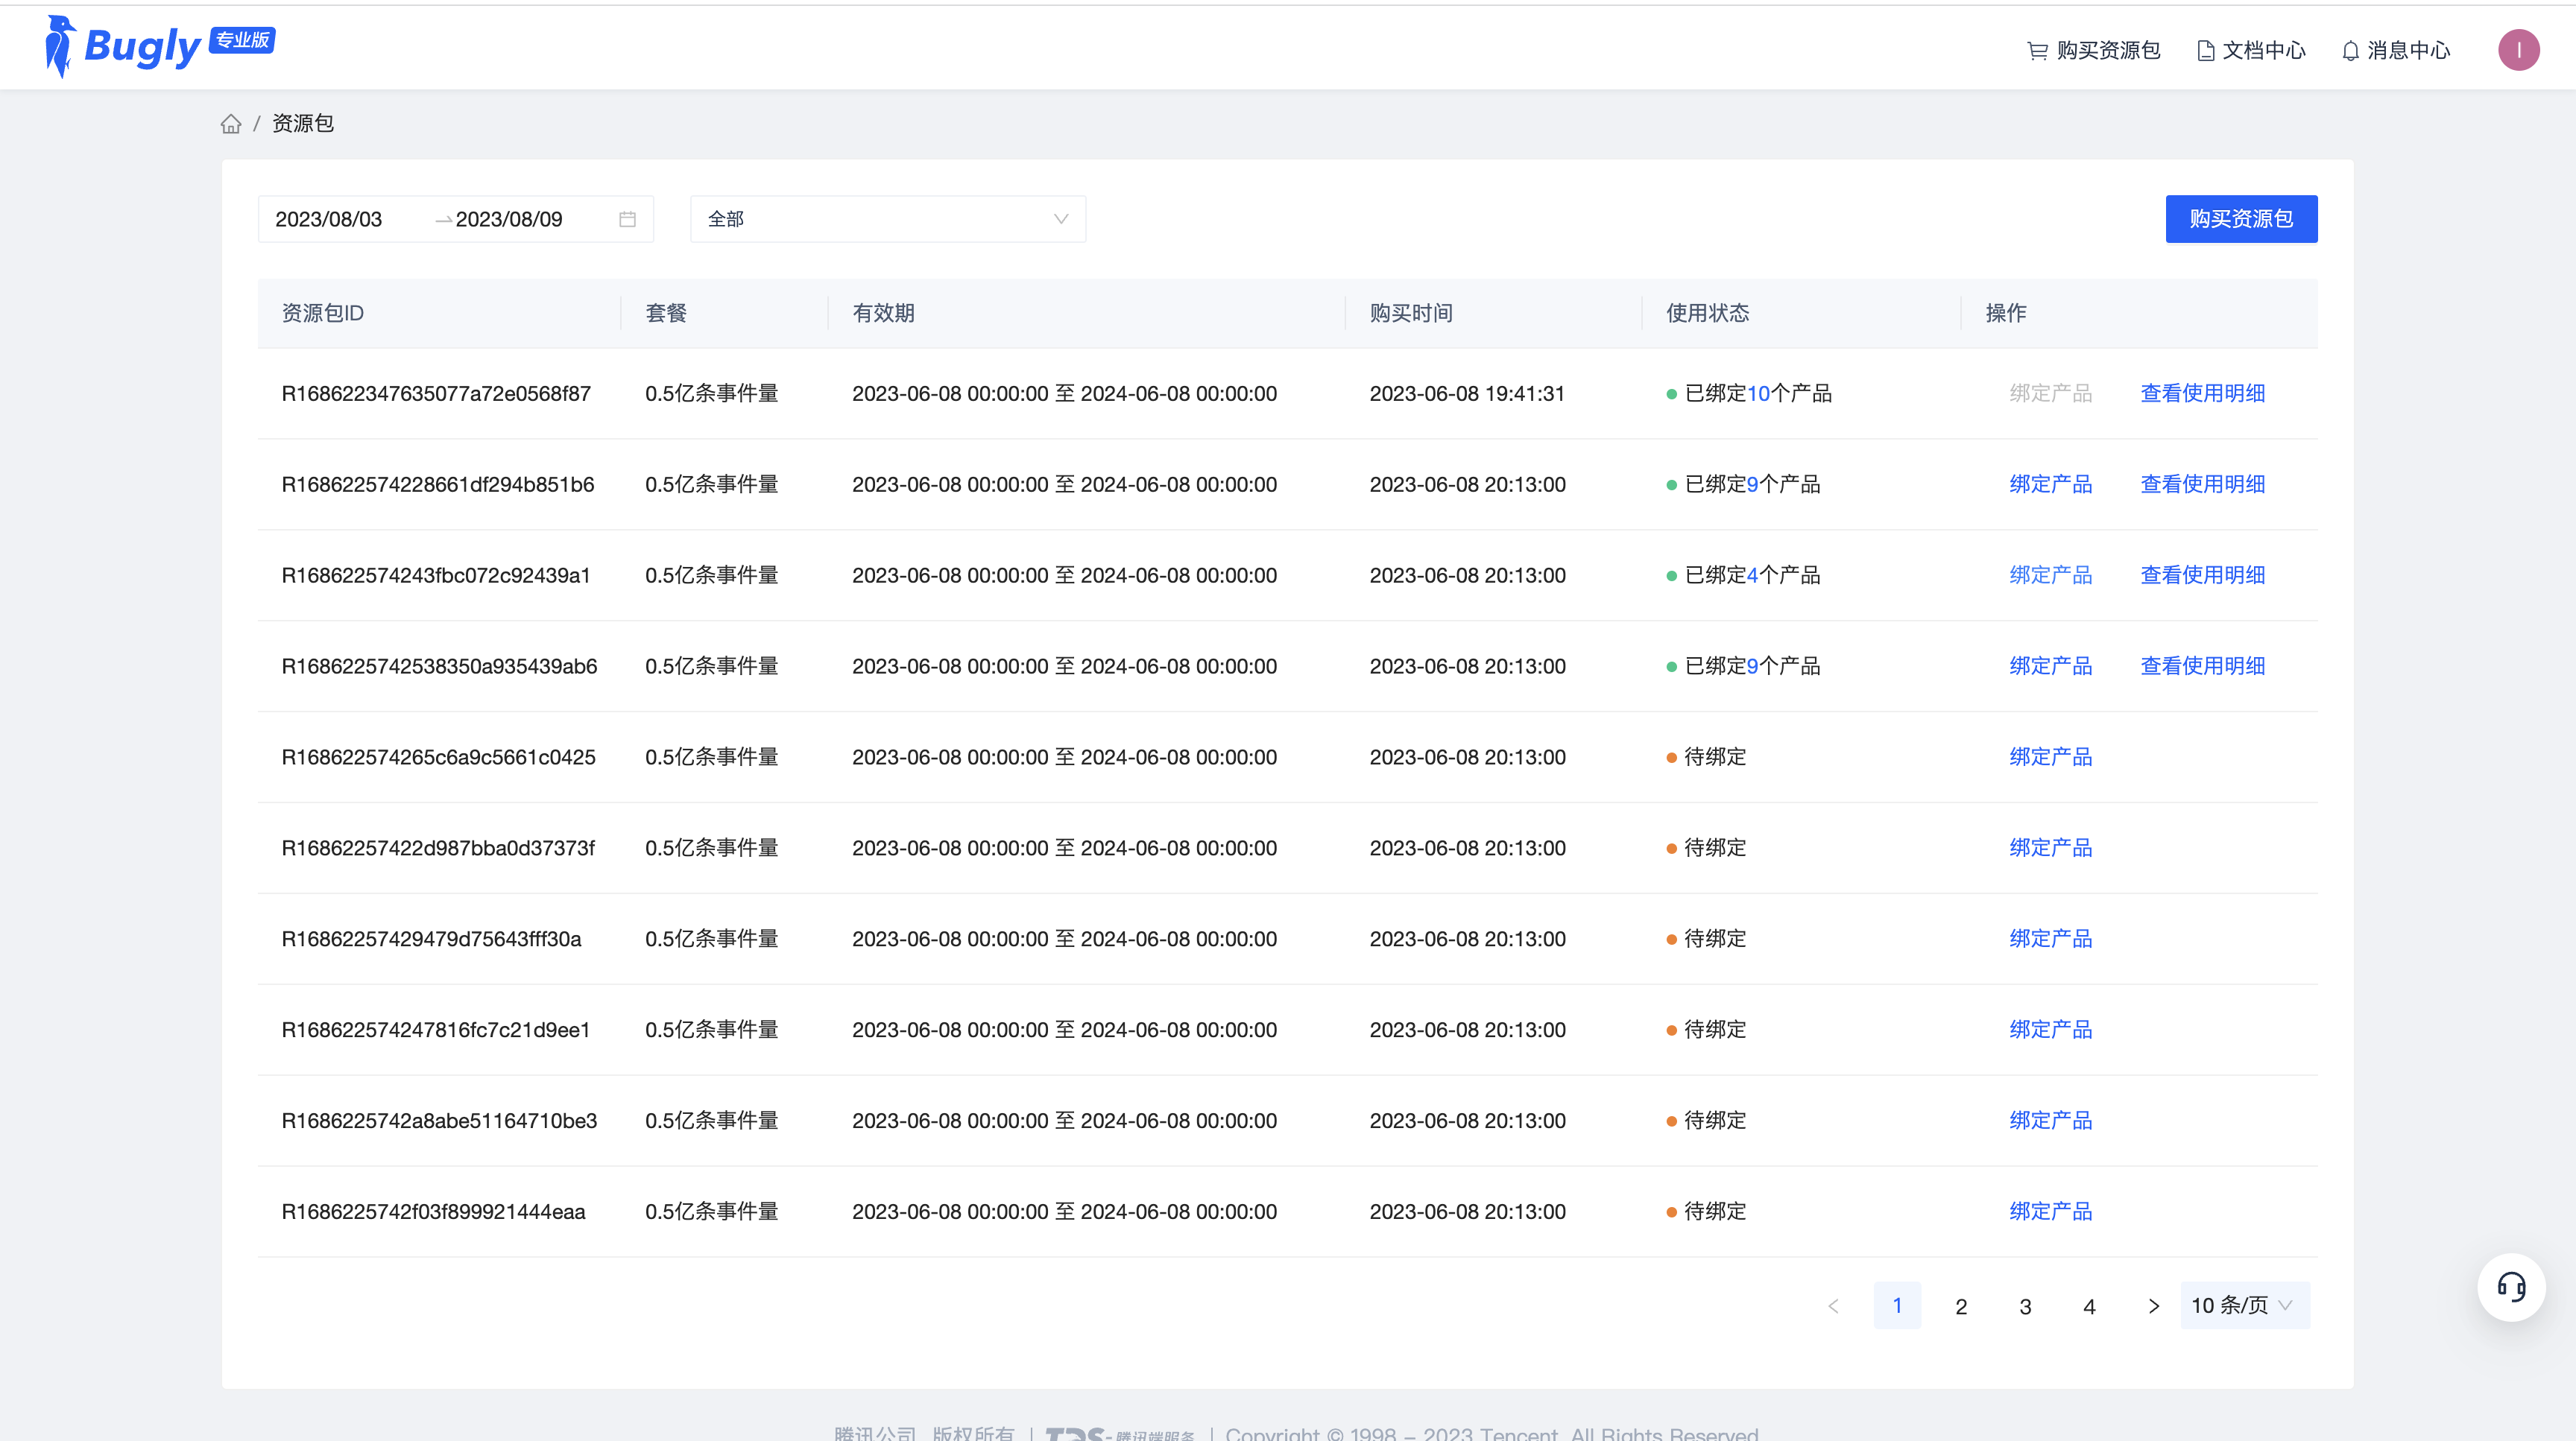Image resolution: width=2576 pixels, height=1441 pixels.
Task: View usage details for R168622347635077a72e0568f87
Action: click(x=2202, y=393)
